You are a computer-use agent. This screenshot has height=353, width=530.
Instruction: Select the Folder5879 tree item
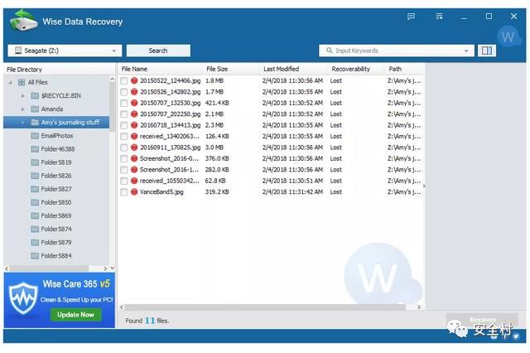(x=56, y=243)
